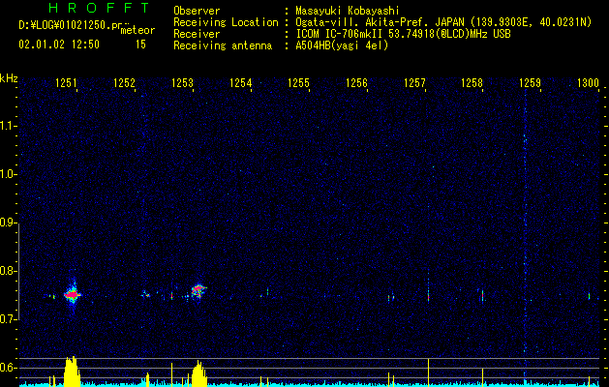This screenshot has height=387, width=609.
Task: Click the faint vertical interference line at 1259
Action: [525, 233]
